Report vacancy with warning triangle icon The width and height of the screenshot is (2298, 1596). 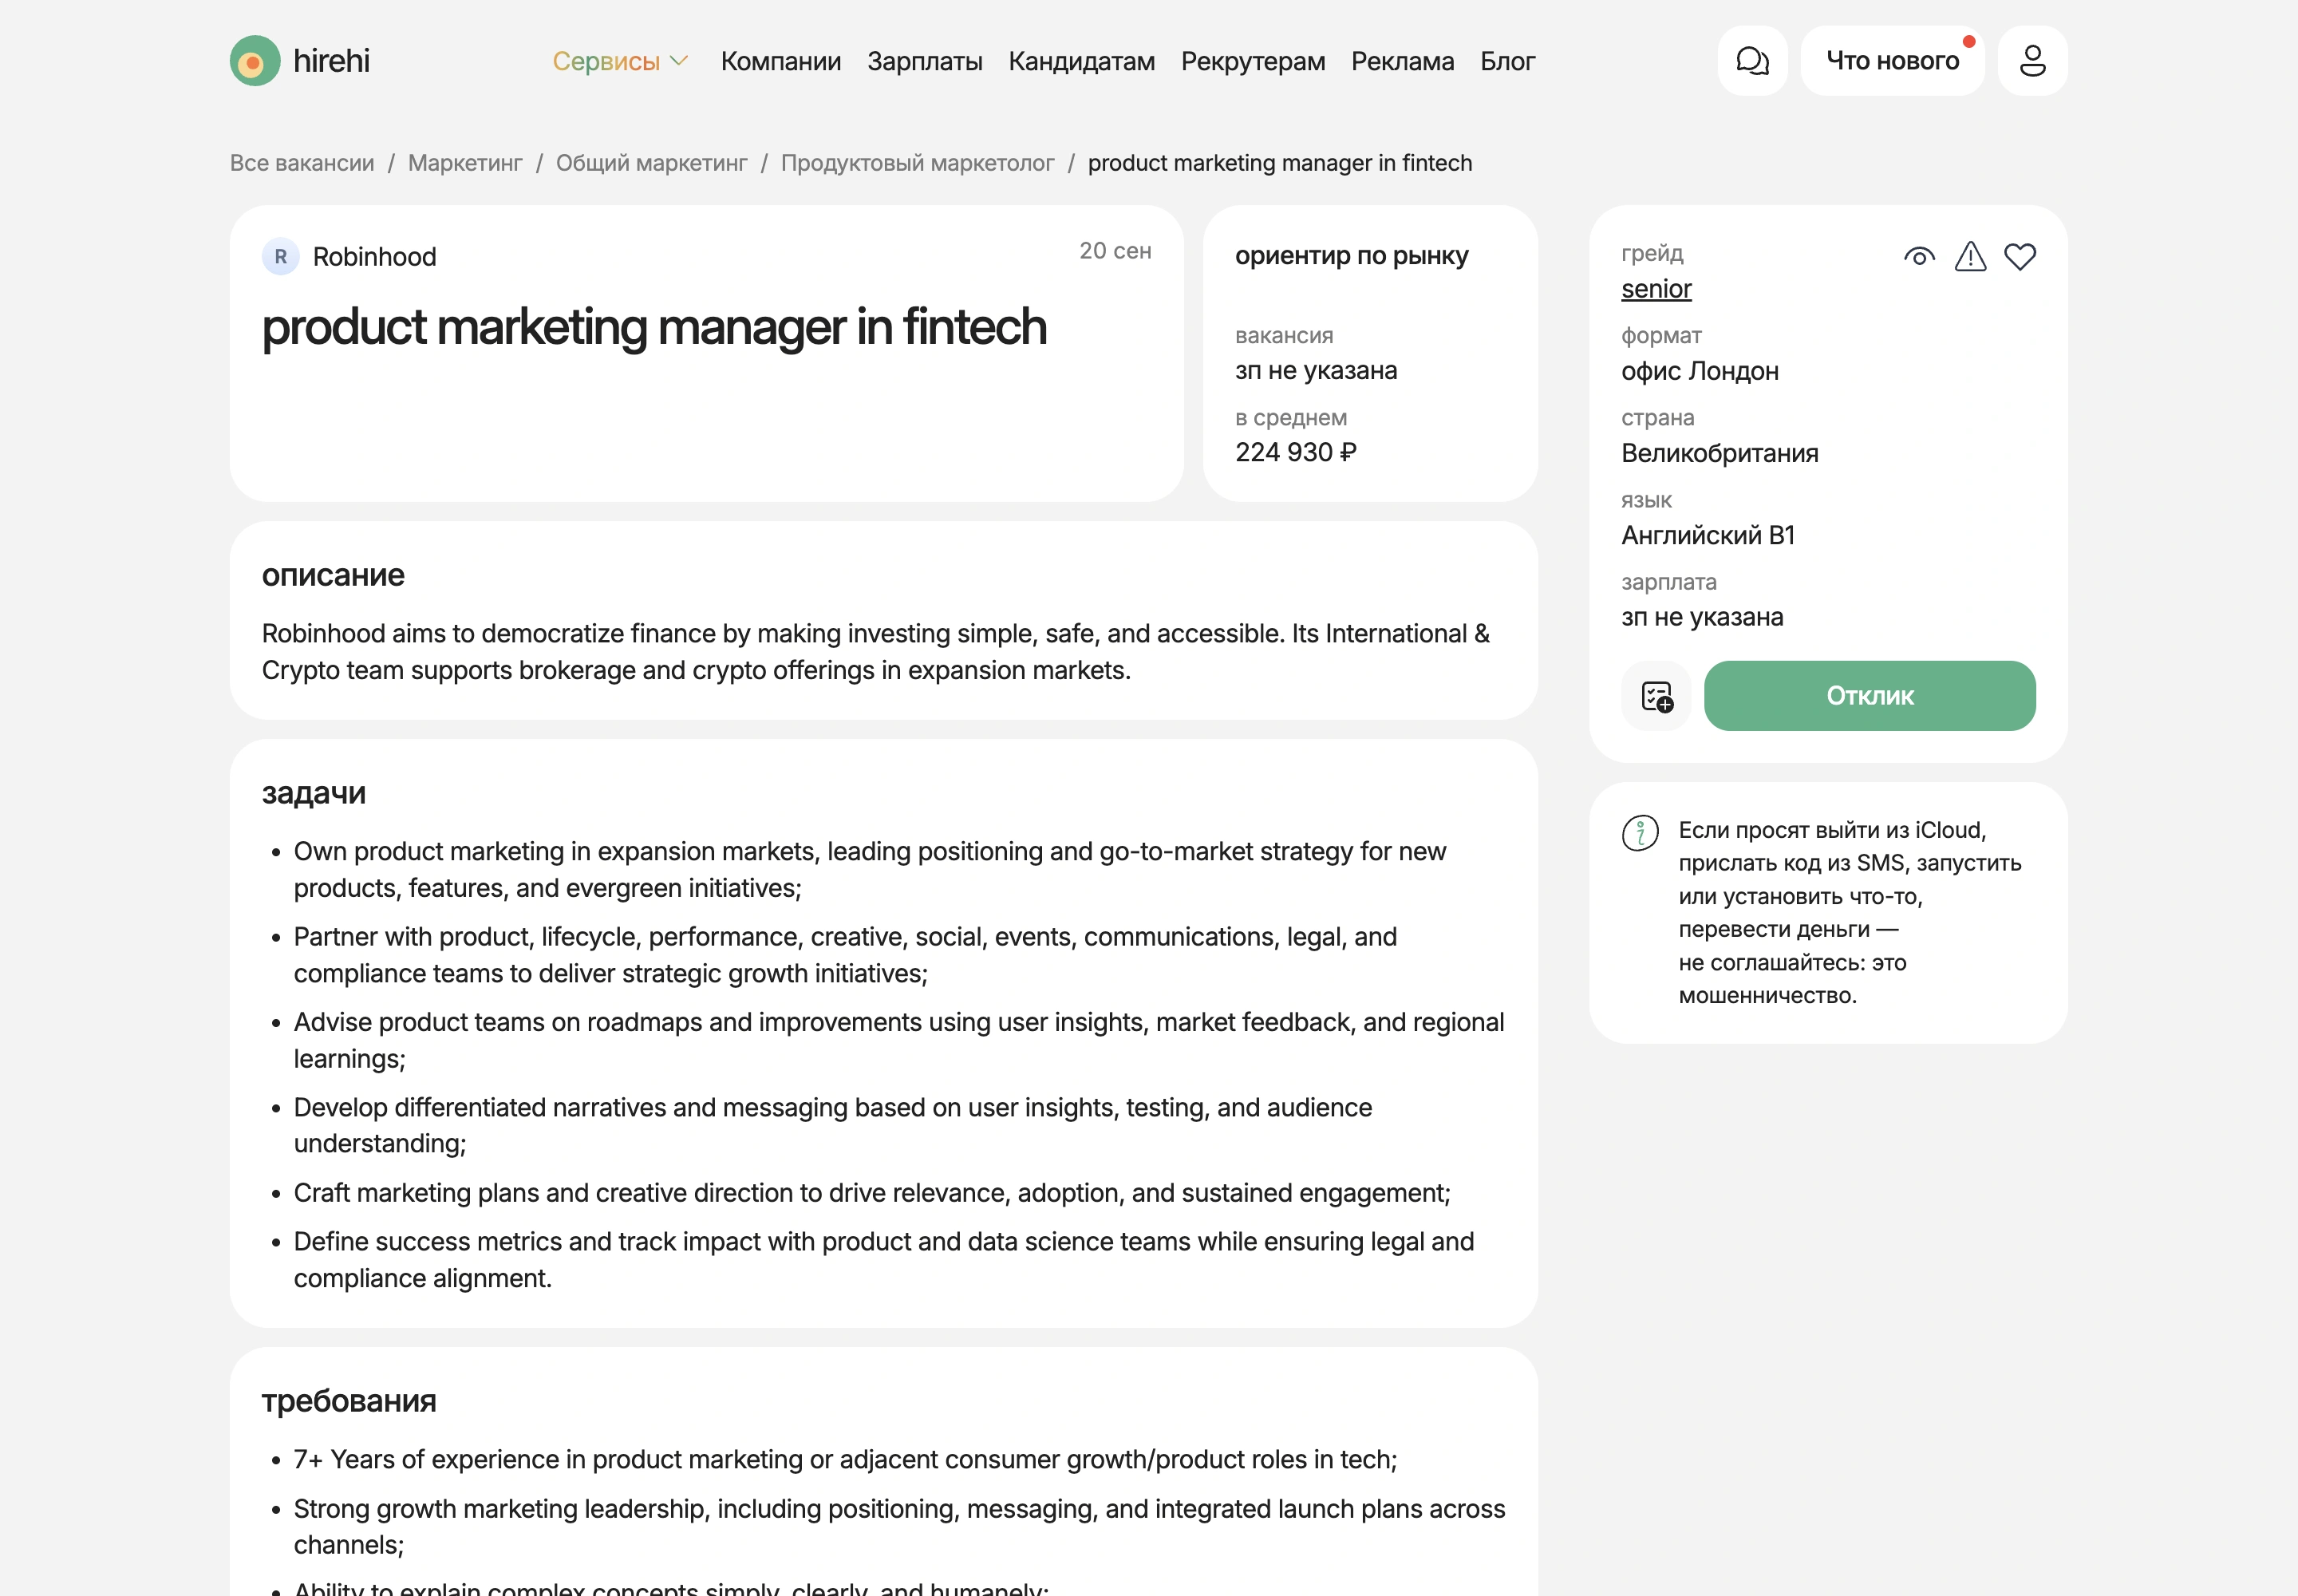click(x=1970, y=257)
